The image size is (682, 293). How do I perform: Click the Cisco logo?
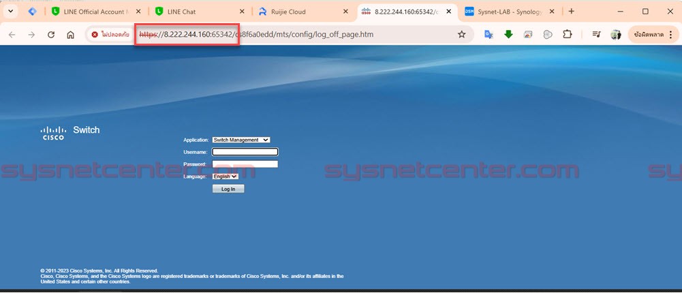click(x=54, y=133)
